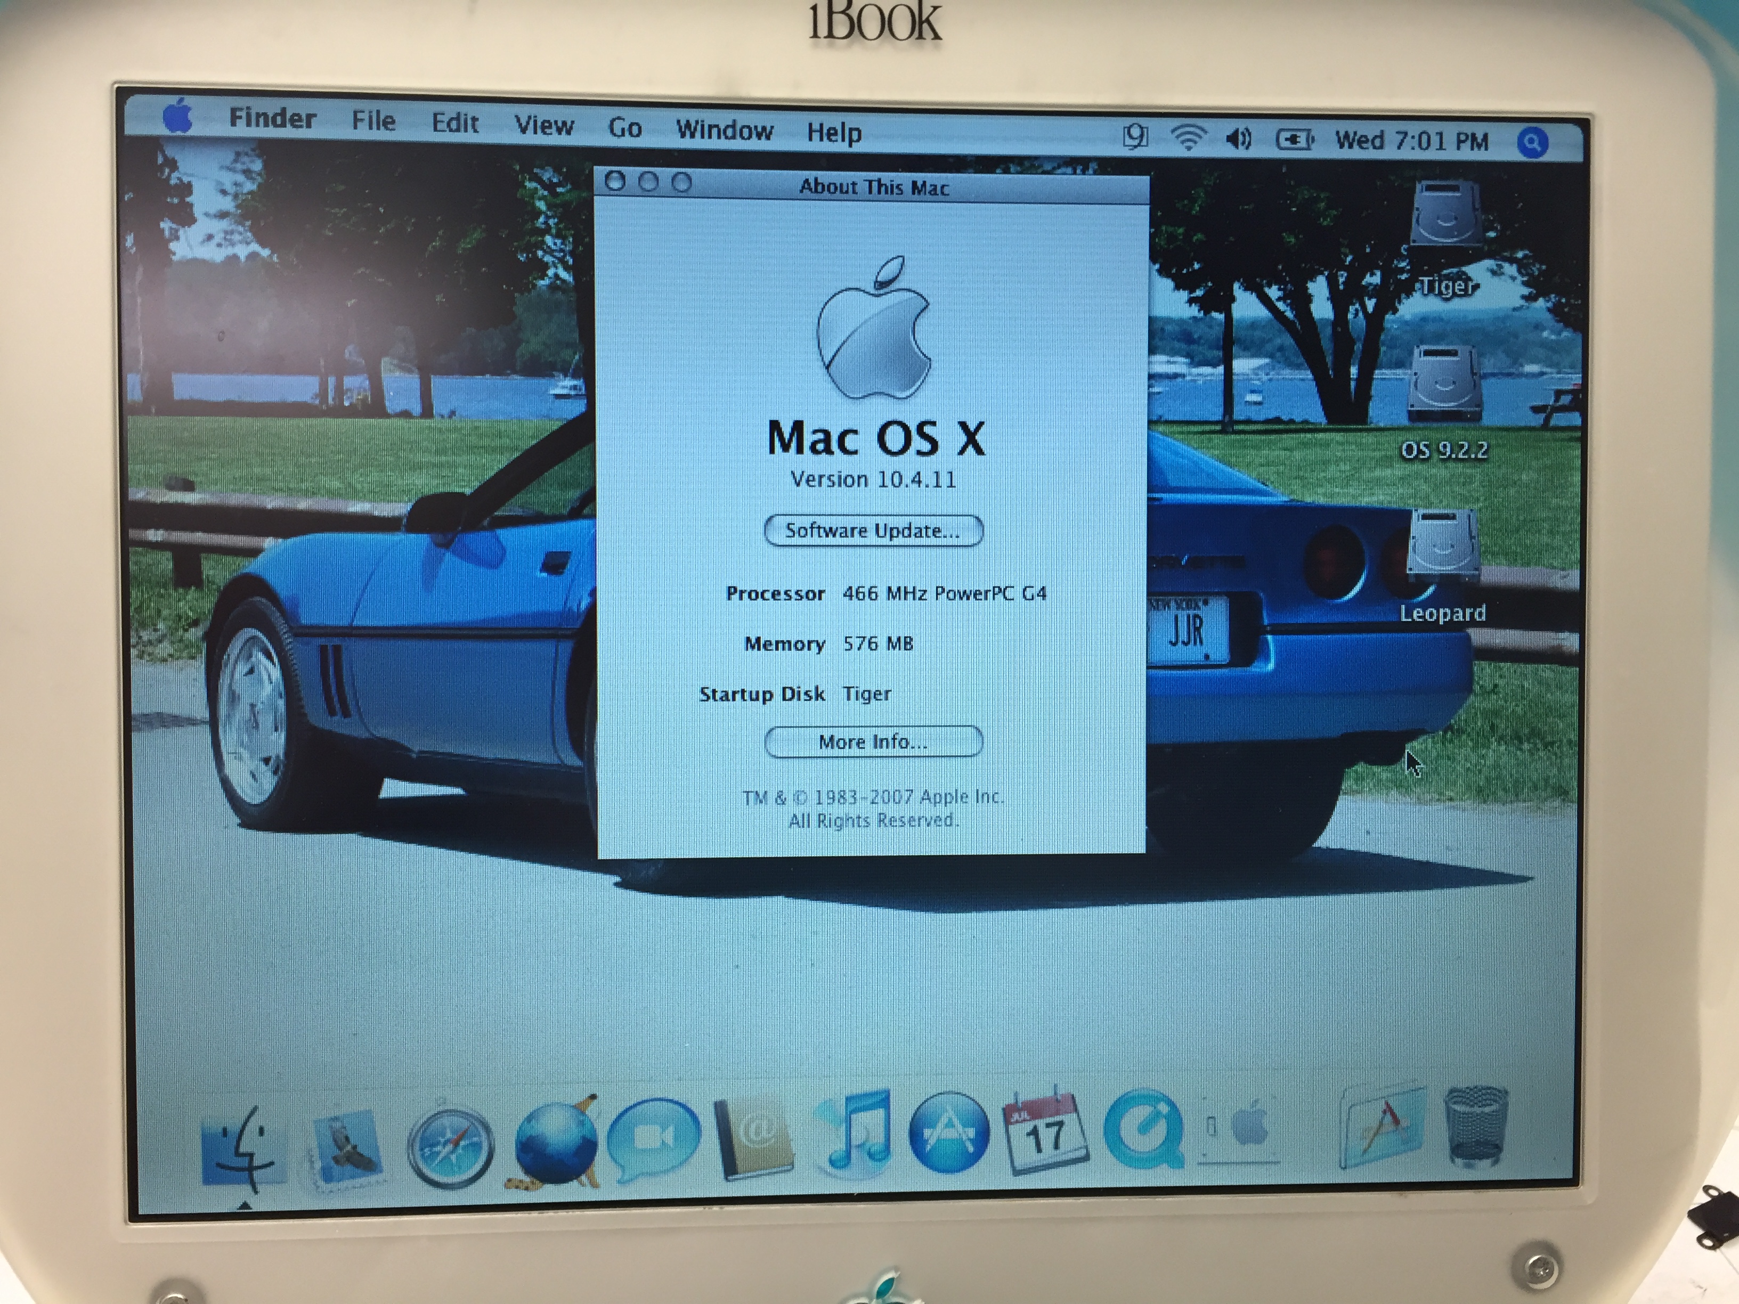Image resolution: width=1739 pixels, height=1304 pixels.
Task: Click the Processor 466 MHz PowerPC G4 text
Action: coord(886,593)
